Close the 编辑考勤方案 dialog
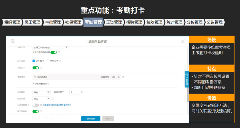The image size is (240, 129). [x=182, y=42]
